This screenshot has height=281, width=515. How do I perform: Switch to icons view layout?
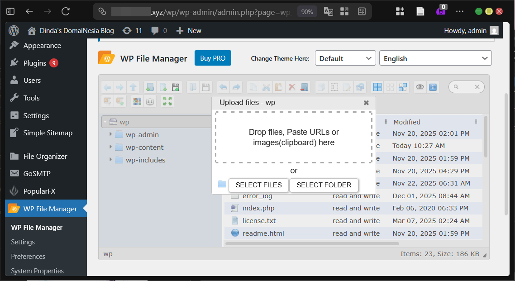(377, 87)
